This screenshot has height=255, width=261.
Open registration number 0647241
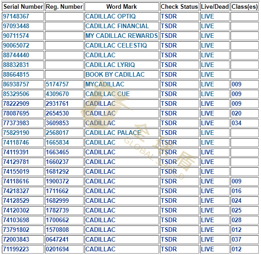coord(57,239)
